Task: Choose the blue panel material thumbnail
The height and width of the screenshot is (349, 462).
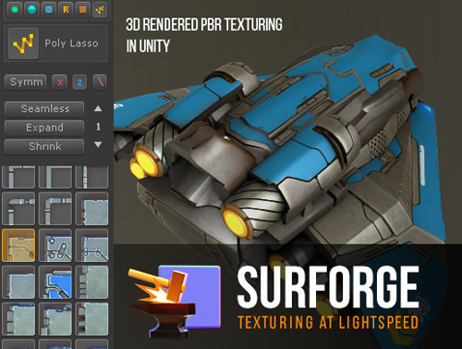Action: [55, 282]
